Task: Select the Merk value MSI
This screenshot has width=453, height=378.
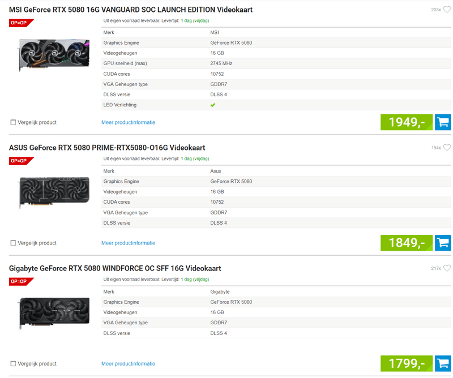Action: tap(215, 32)
